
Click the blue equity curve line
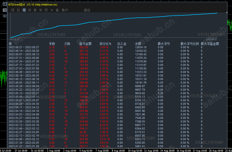click(114, 20)
